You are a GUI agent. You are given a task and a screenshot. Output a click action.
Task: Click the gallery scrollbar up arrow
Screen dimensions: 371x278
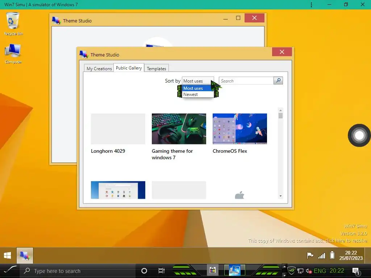pyautogui.click(x=281, y=110)
